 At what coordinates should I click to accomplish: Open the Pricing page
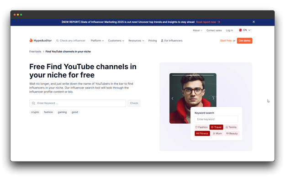(x=153, y=41)
